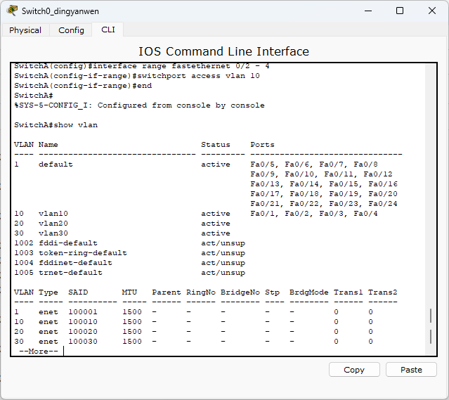
Task: Click the Trans2 column header
Action: (x=382, y=292)
